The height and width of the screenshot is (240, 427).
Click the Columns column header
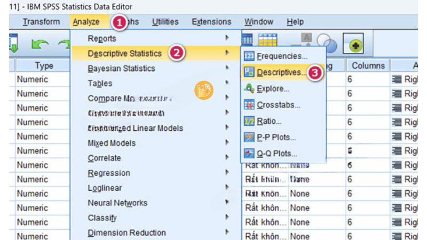coord(368,66)
